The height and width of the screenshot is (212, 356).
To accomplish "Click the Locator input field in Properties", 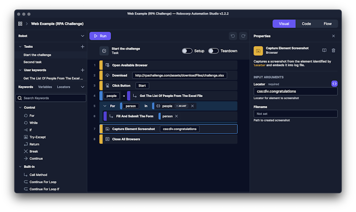I will coord(295,91).
